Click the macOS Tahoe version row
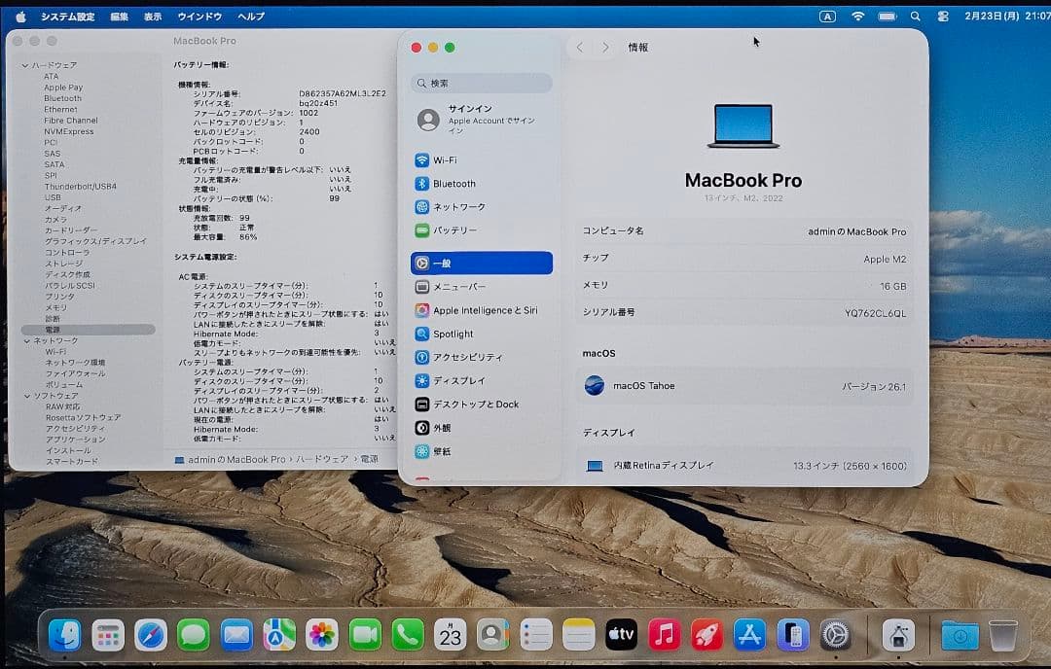This screenshot has width=1051, height=669. tap(744, 386)
